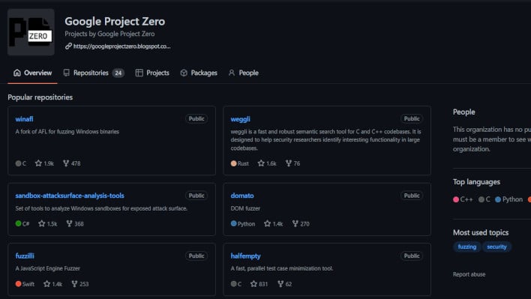This screenshot has width=531, height=299.
Task: Click Public badge on winafl card
Action: [x=196, y=118]
